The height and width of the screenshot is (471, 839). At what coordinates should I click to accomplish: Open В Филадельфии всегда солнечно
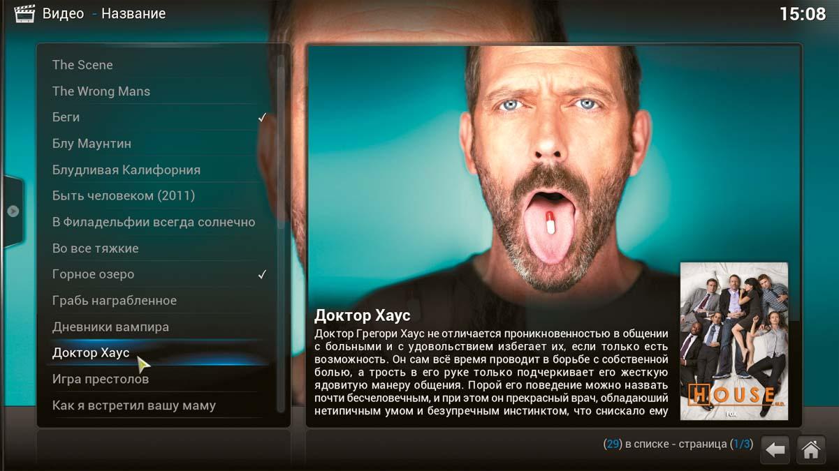(x=153, y=222)
